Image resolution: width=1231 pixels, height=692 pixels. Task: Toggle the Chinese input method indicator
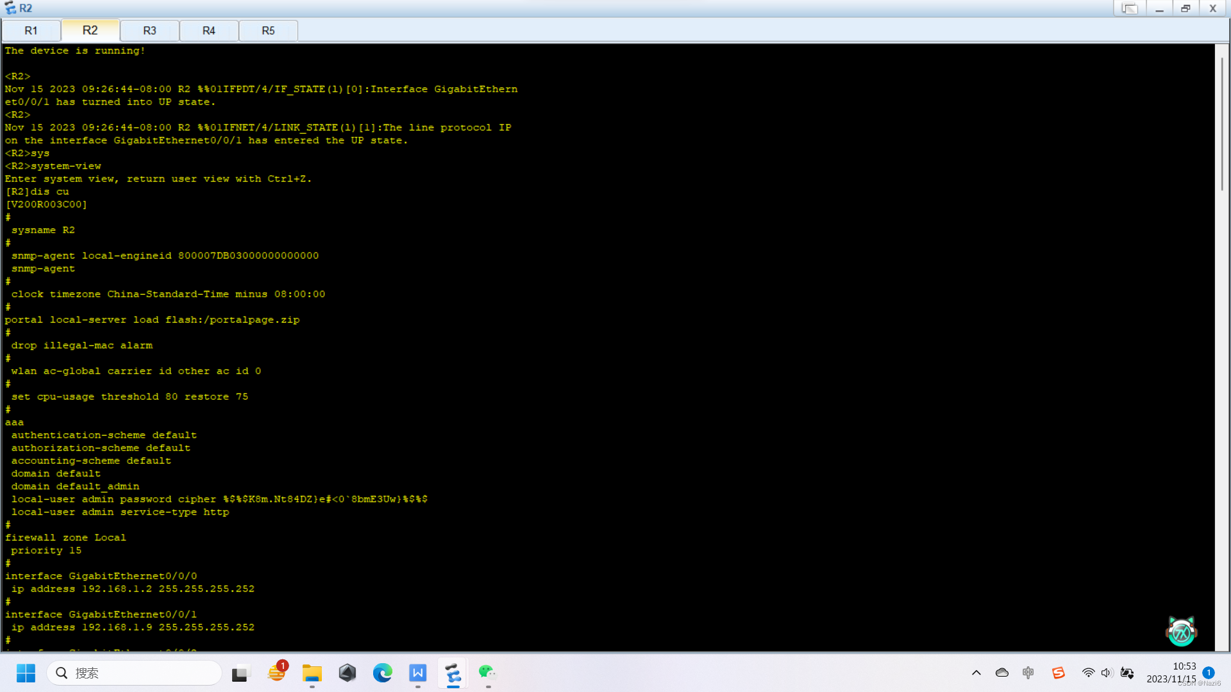1028,673
